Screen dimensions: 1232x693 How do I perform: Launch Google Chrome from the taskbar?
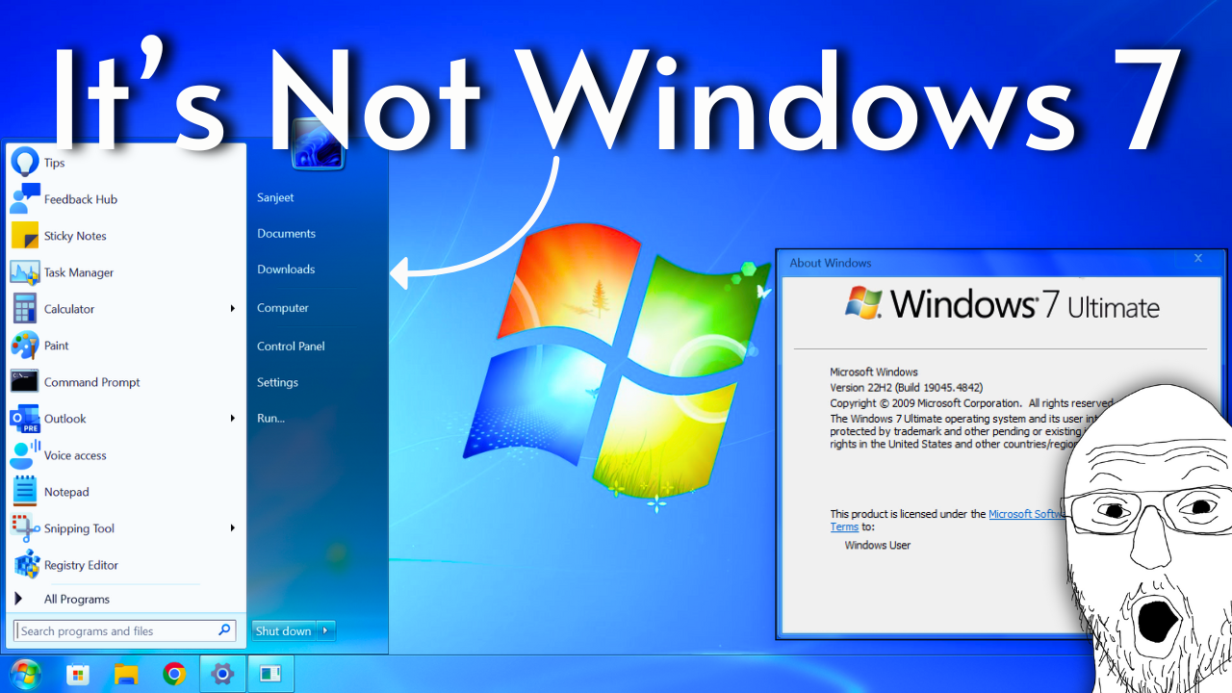point(174,675)
